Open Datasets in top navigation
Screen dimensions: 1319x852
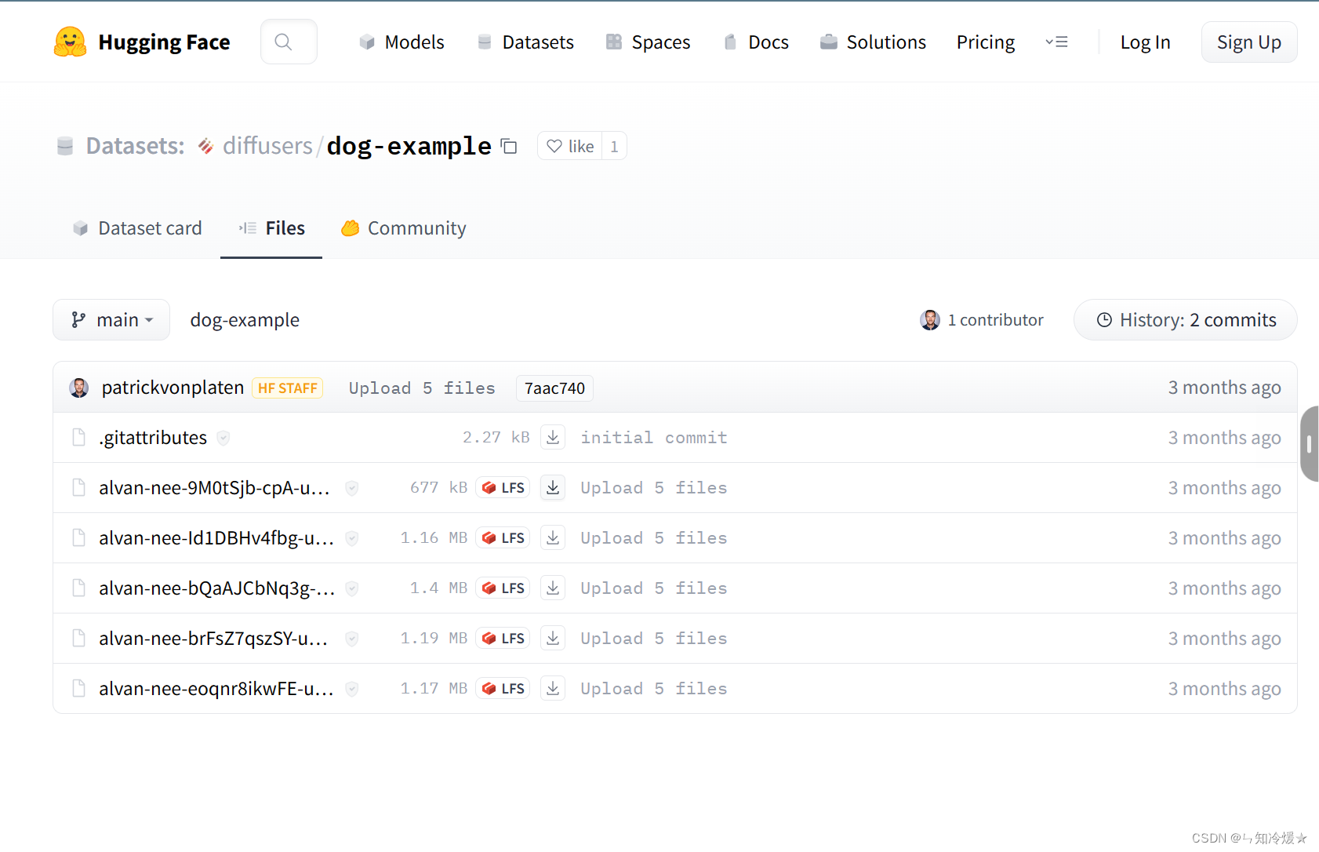[x=525, y=42]
